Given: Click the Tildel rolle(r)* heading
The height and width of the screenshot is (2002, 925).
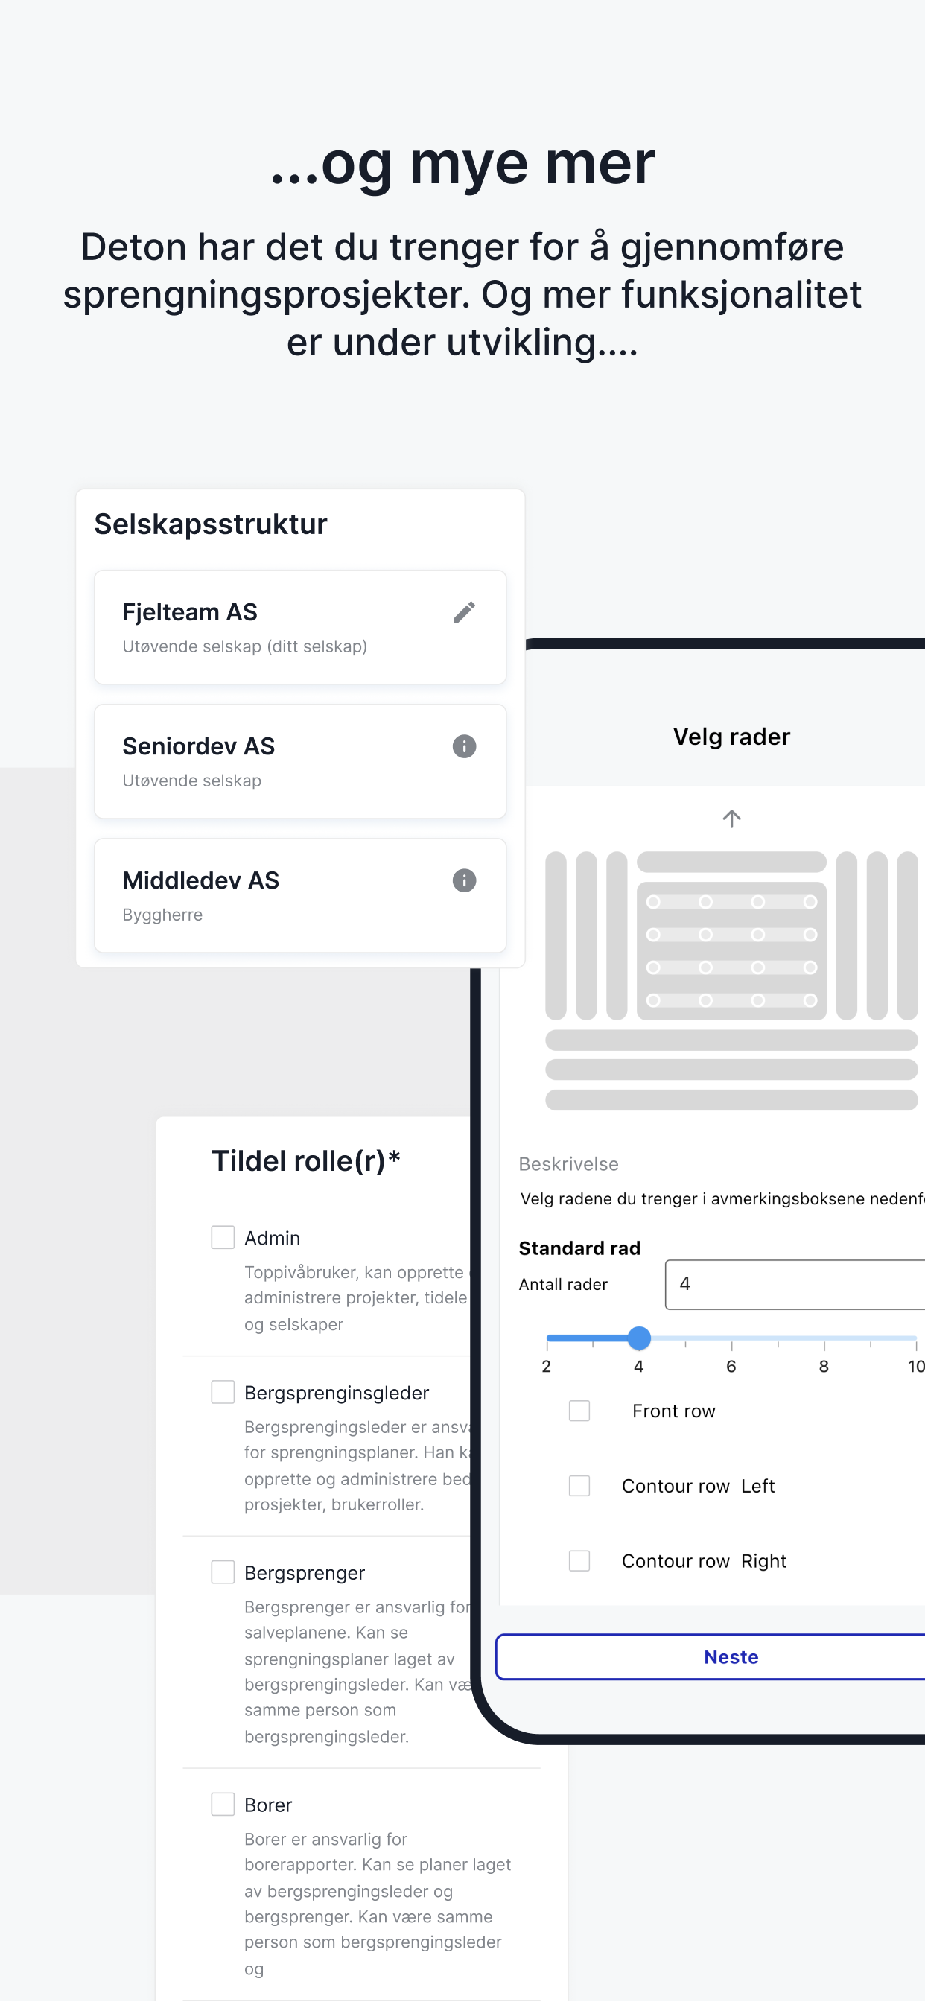Looking at the screenshot, I should 306,1161.
